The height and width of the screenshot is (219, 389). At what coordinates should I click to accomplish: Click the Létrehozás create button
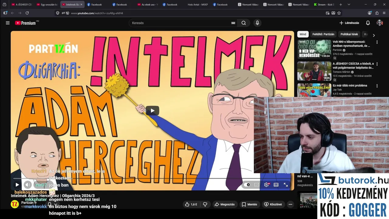click(x=349, y=23)
